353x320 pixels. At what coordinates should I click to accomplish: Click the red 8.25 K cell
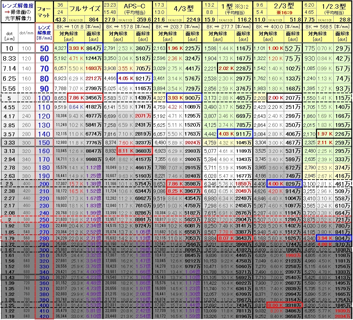pos(175,191)
